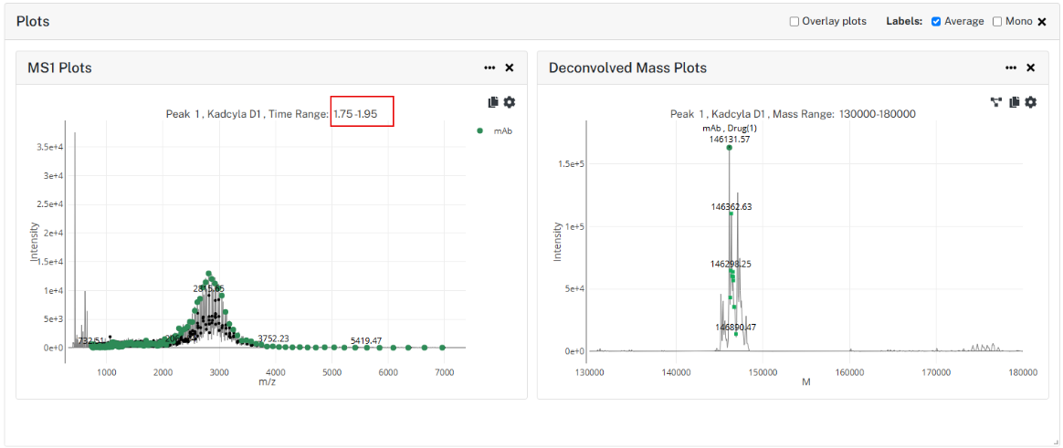Grab the bottom-right corner resize handle

pyautogui.click(x=1056, y=443)
